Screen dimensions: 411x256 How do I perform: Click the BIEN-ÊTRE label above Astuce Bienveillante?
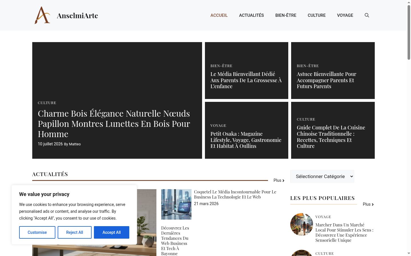[308, 66]
